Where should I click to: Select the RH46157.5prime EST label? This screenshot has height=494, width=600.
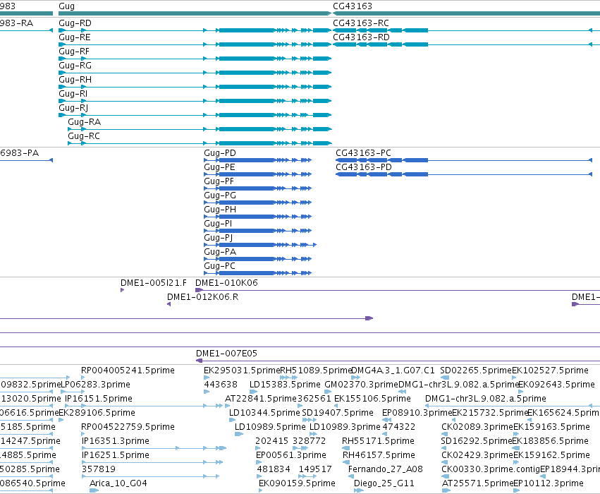[x=379, y=455]
